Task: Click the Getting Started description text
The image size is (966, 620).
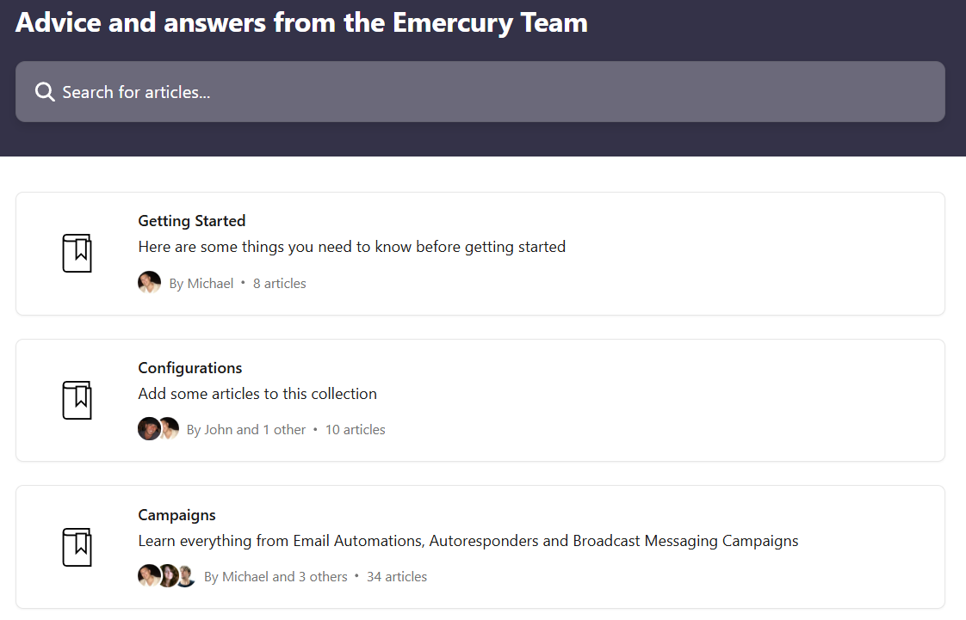Action: (x=351, y=247)
